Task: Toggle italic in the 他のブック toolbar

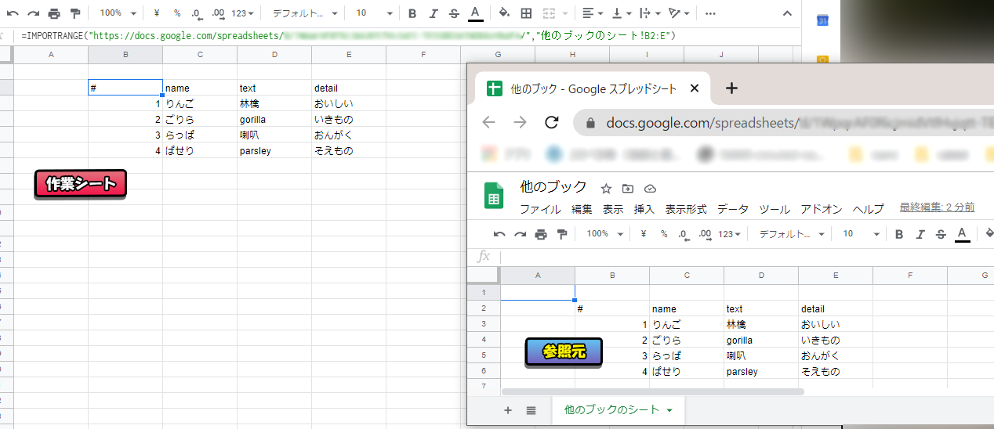Action: 920,233
